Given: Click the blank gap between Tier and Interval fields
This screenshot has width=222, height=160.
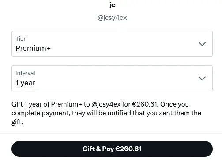Looking at the screenshot, I should pyautogui.click(x=112, y=61).
